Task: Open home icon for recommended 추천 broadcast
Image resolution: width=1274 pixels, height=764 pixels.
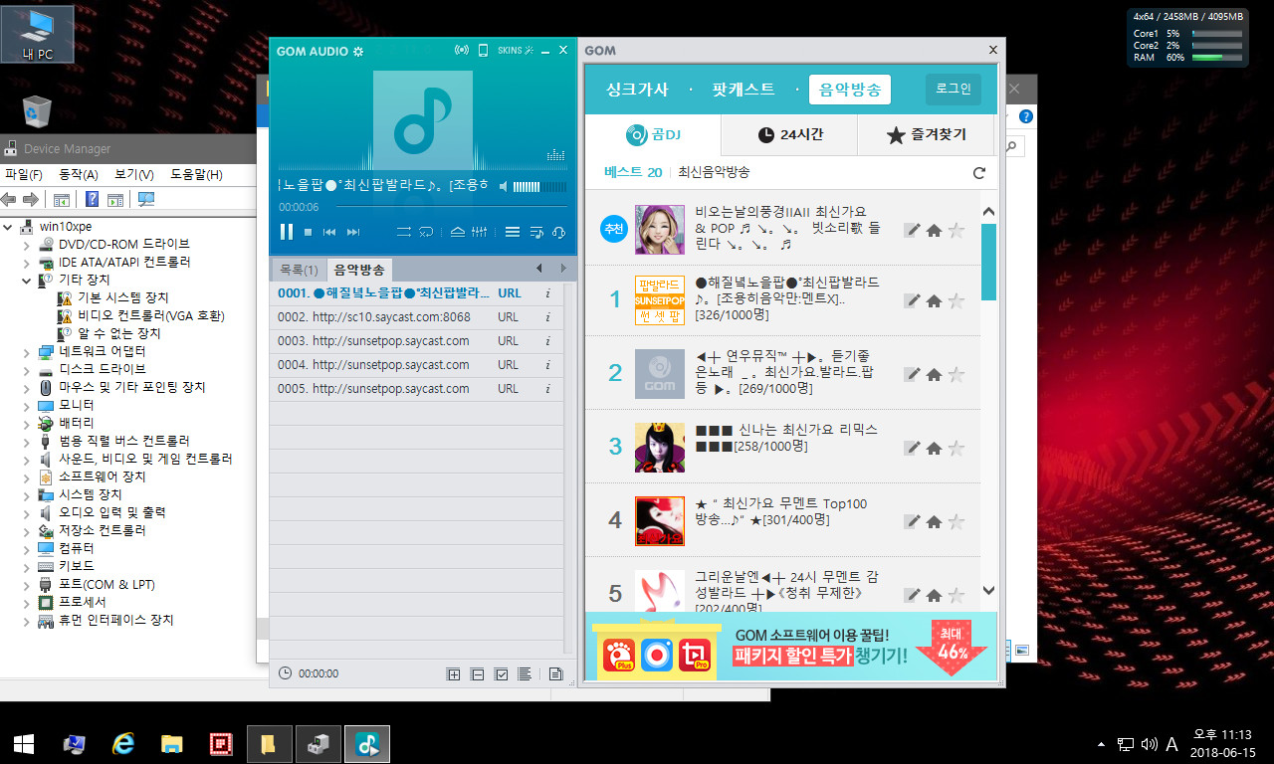Action: point(934,231)
